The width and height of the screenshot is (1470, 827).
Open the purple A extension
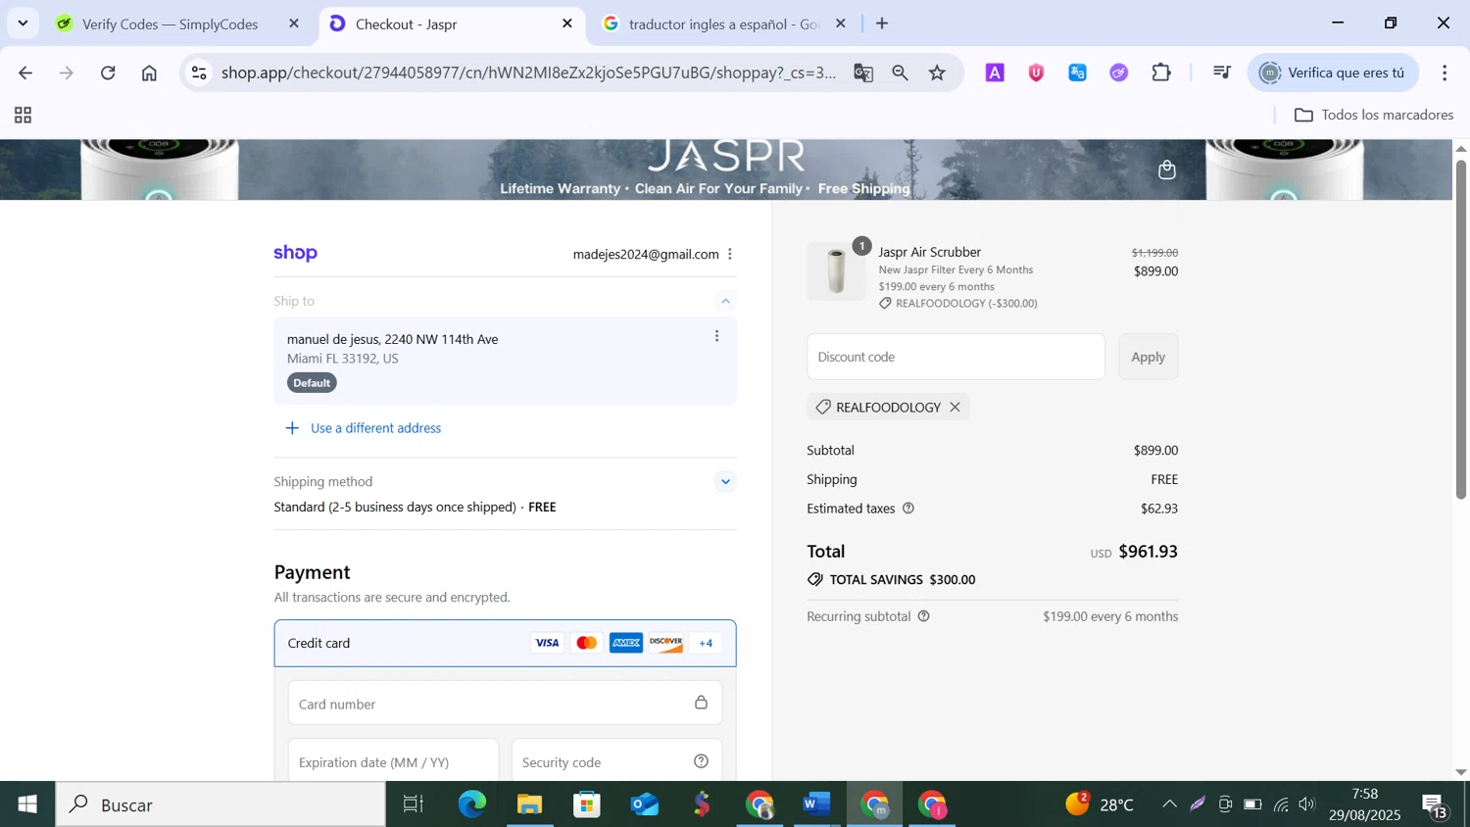995,73
